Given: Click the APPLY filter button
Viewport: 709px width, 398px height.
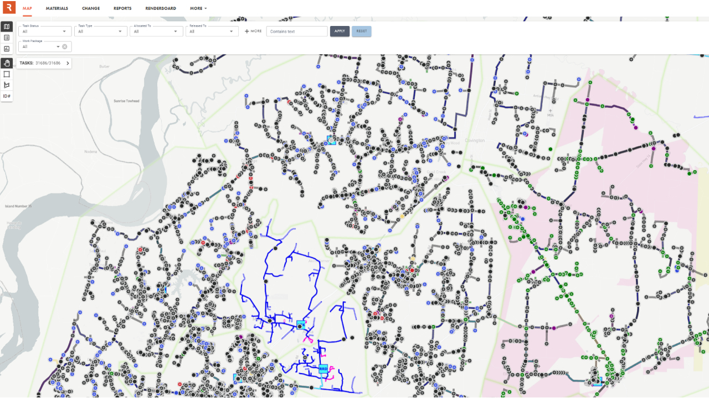Looking at the screenshot, I should coord(340,31).
